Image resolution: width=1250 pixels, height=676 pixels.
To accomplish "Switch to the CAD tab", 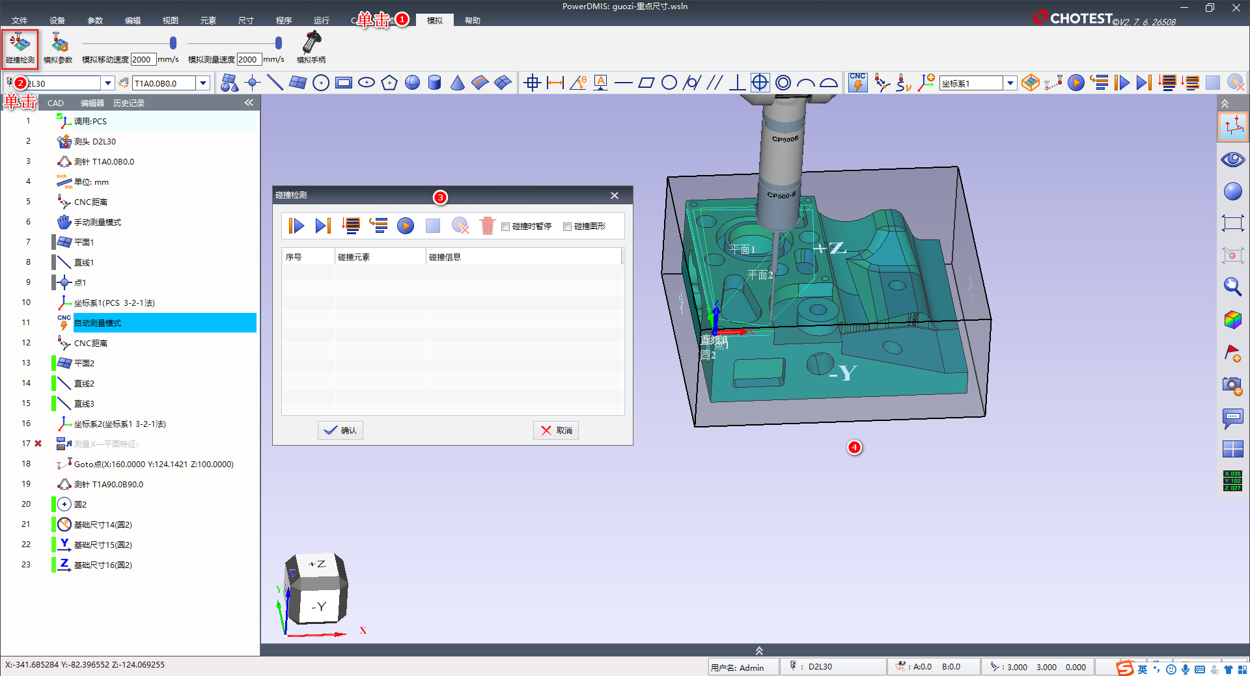I will [x=55, y=103].
